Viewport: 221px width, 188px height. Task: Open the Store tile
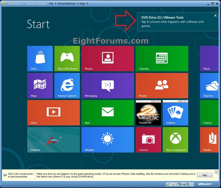pyautogui.click(x=40, y=58)
